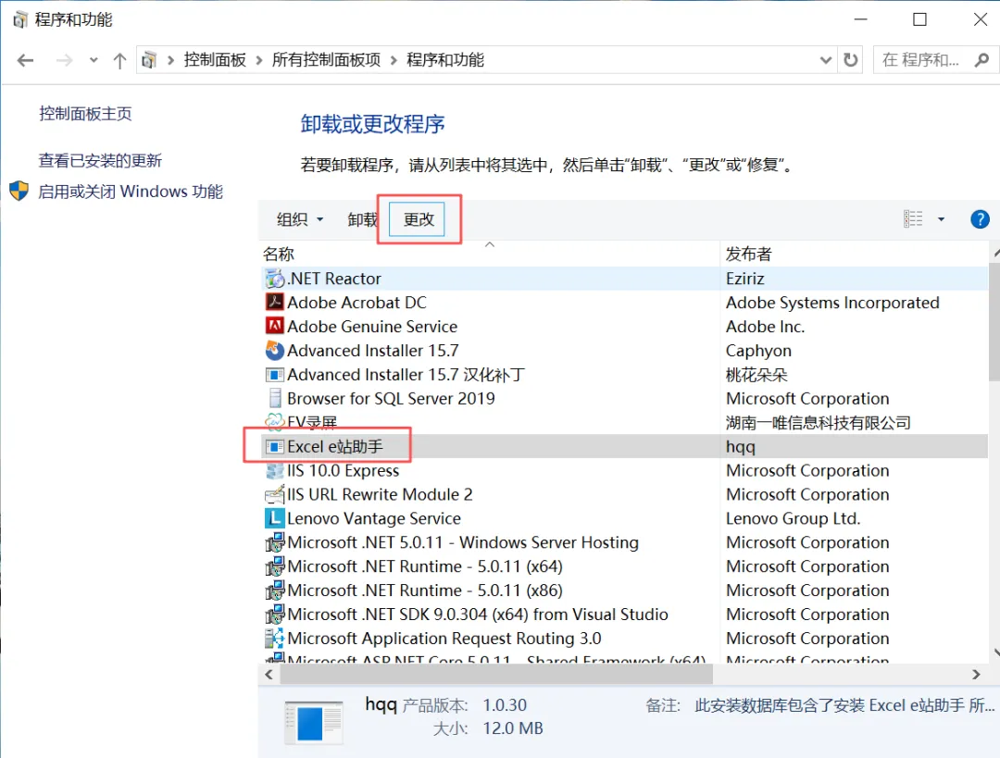
Task: Expand the chevron after 所有控制面板项 breadcrumb
Action: [394, 60]
